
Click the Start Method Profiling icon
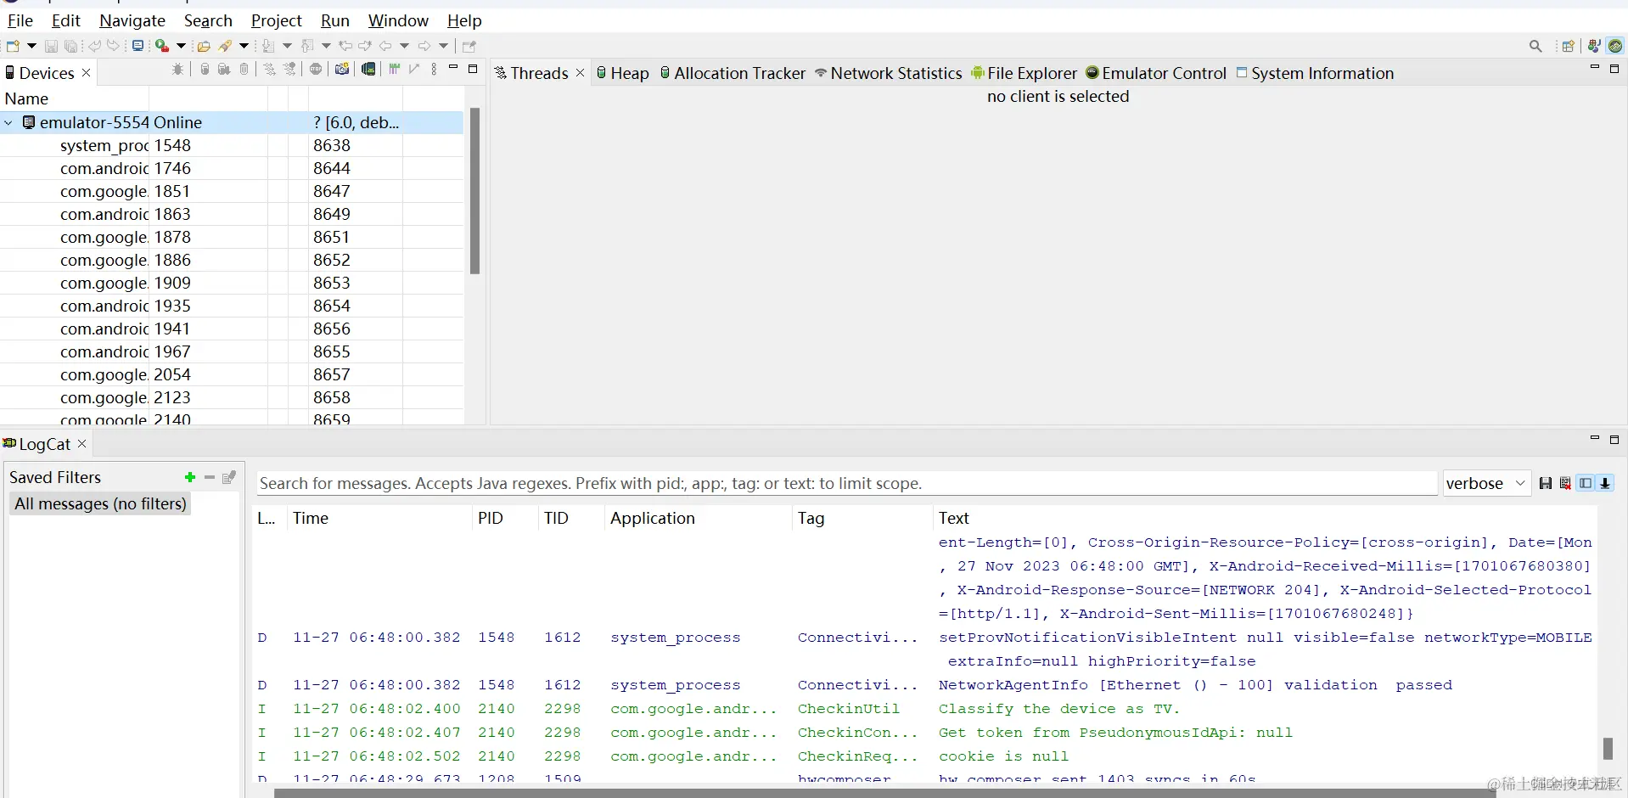click(290, 70)
